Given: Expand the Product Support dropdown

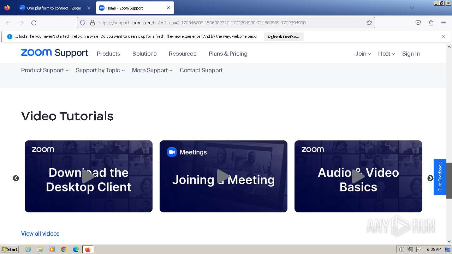Looking at the screenshot, I should coord(45,70).
